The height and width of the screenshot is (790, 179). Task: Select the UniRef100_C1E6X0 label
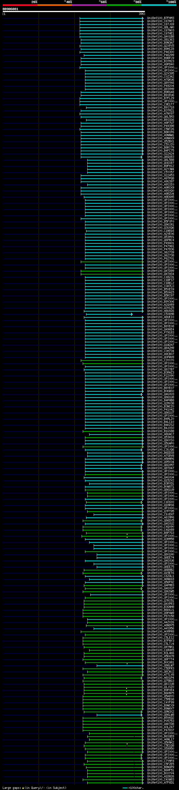pyautogui.click(x=161, y=502)
